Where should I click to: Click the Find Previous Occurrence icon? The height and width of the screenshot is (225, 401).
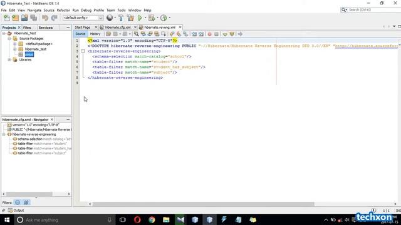143,34
